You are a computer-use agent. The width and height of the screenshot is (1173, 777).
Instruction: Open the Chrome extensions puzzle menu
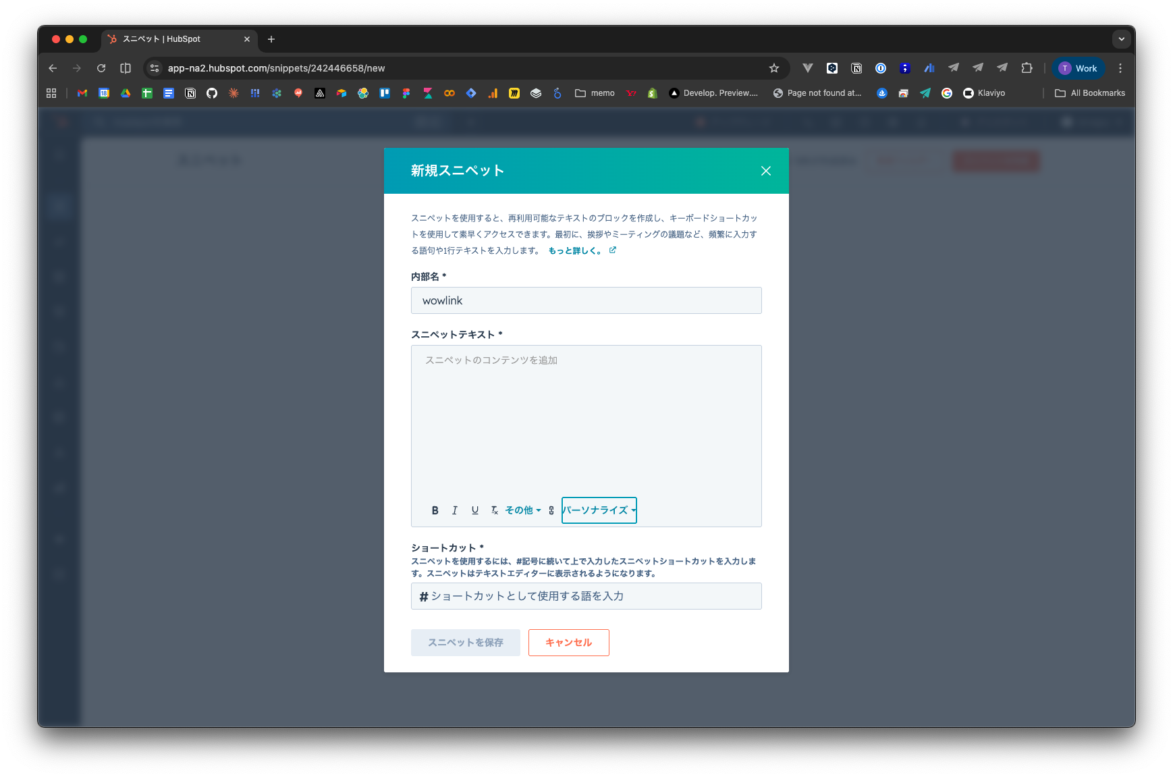pyautogui.click(x=1027, y=68)
